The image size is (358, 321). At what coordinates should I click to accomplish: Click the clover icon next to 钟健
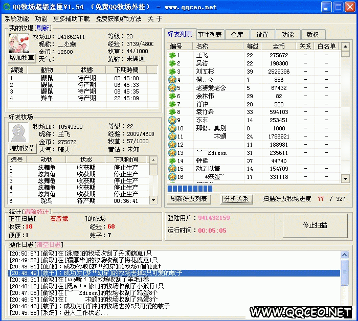tap(172, 161)
